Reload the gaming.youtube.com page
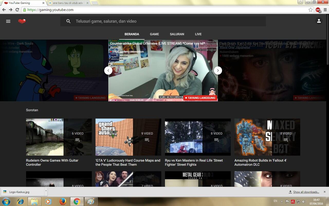Viewport: 329px width, 206px height. [x=17, y=10]
